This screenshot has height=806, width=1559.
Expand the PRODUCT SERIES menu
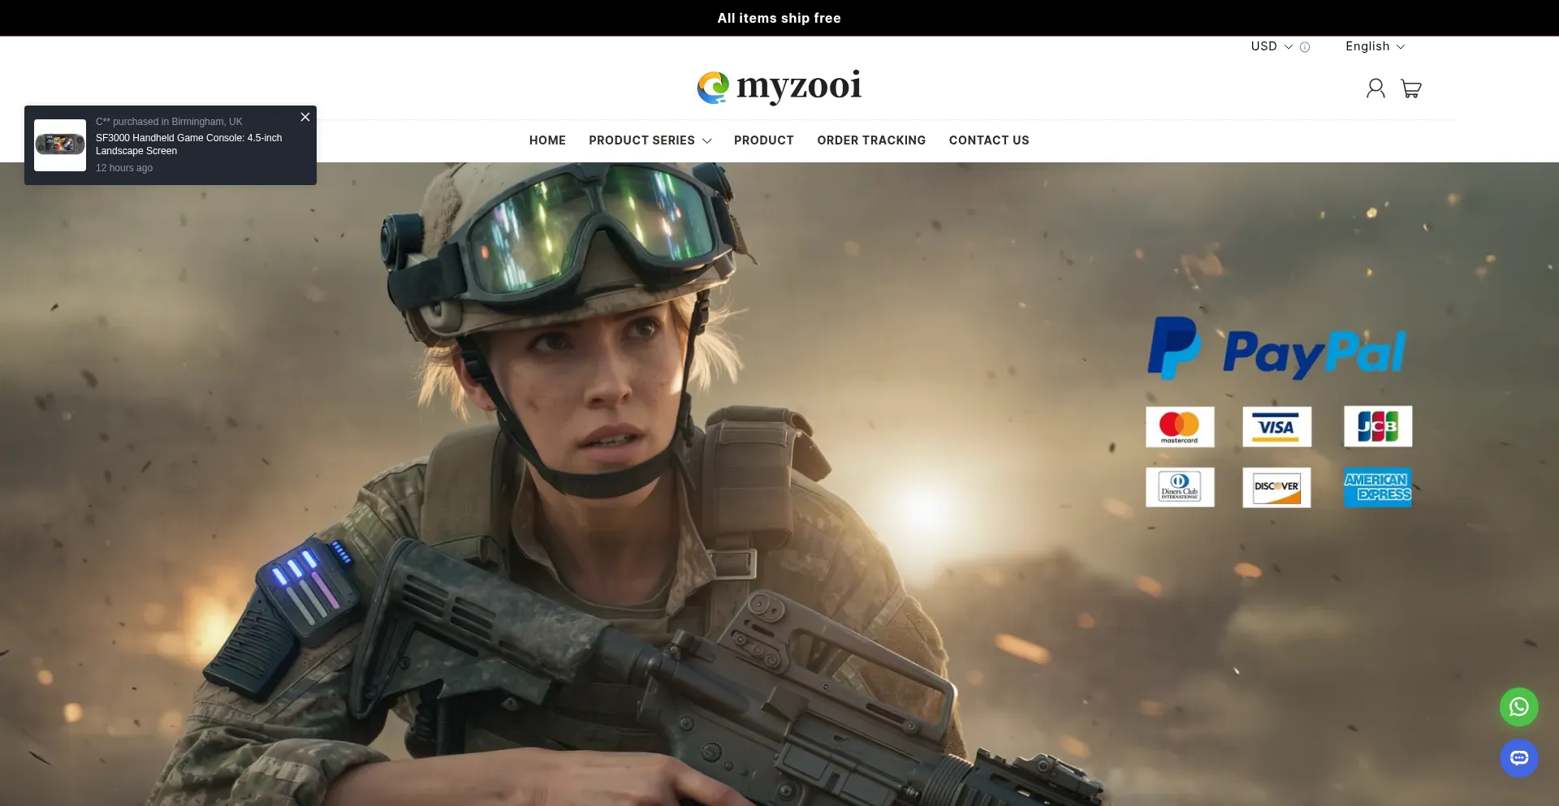649,140
